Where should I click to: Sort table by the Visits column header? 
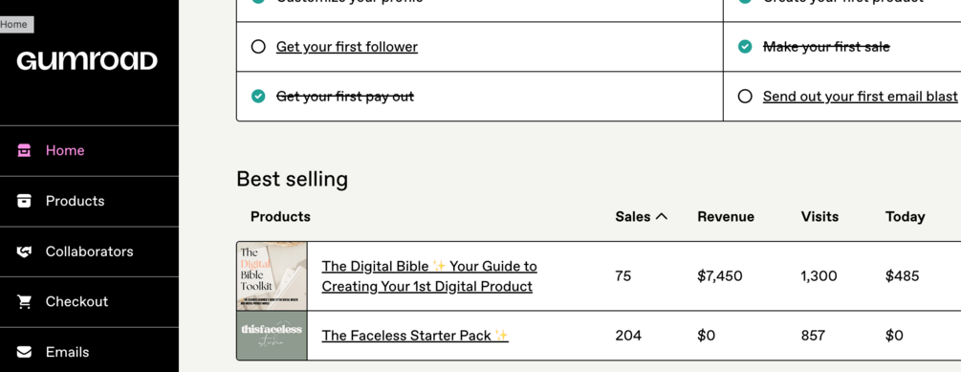(x=819, y=216)
